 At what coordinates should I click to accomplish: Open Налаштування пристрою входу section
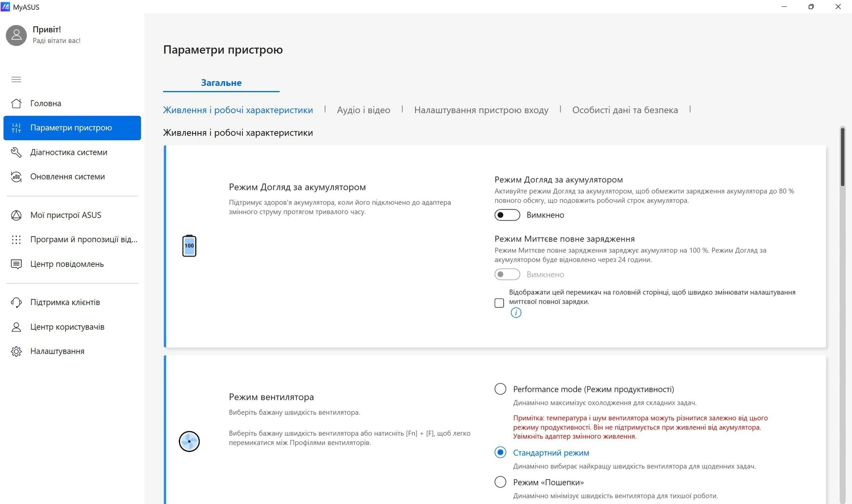(481, 110)
